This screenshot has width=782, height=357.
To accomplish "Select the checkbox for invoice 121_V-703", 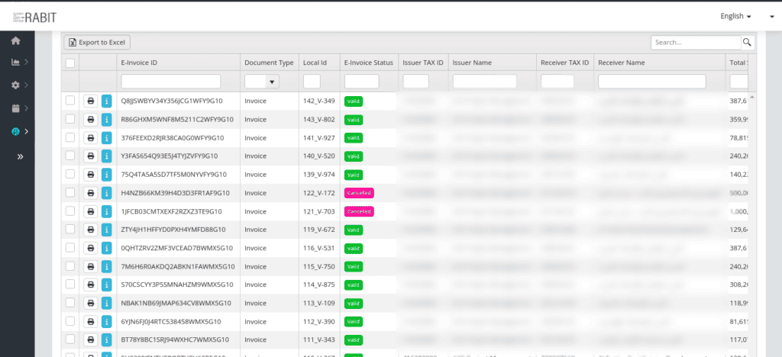I will coord(70,211).
